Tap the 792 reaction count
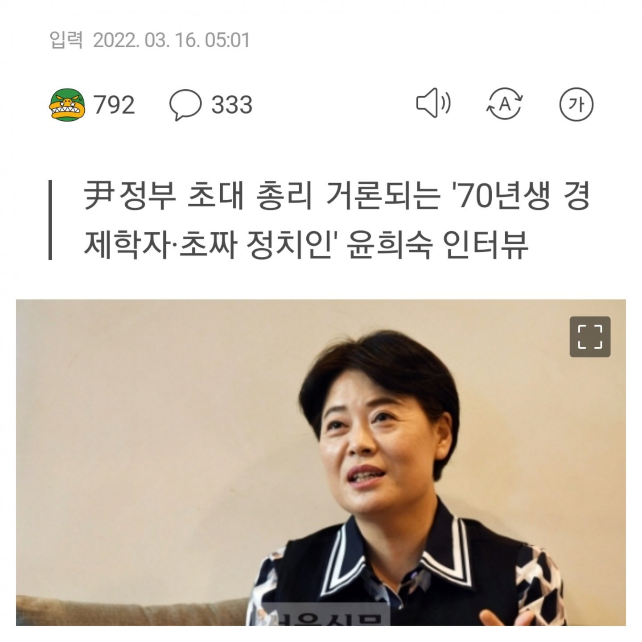Screen dimensions: 642x642 tap(114, 105)
